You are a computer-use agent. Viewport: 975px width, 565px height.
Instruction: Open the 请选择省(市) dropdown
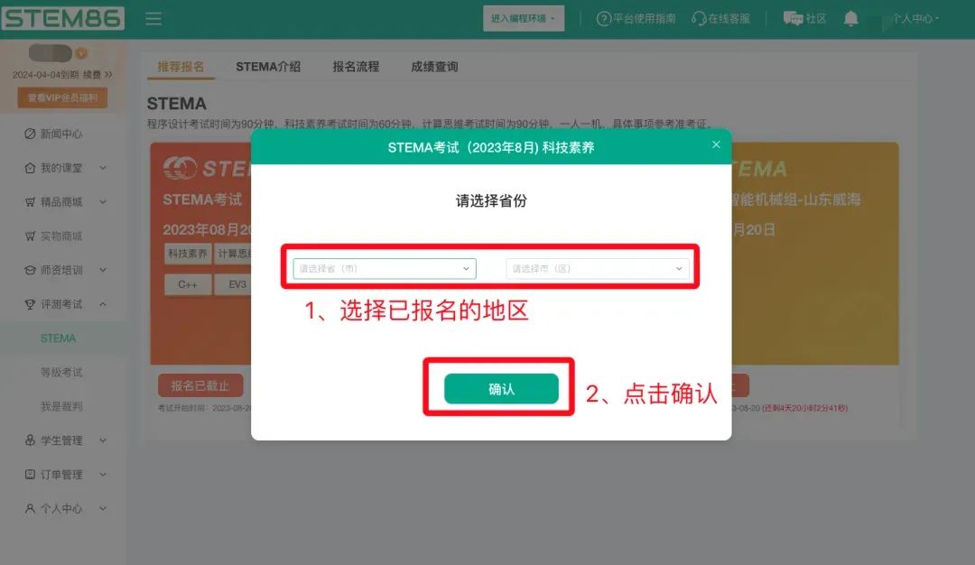point(385,269)
